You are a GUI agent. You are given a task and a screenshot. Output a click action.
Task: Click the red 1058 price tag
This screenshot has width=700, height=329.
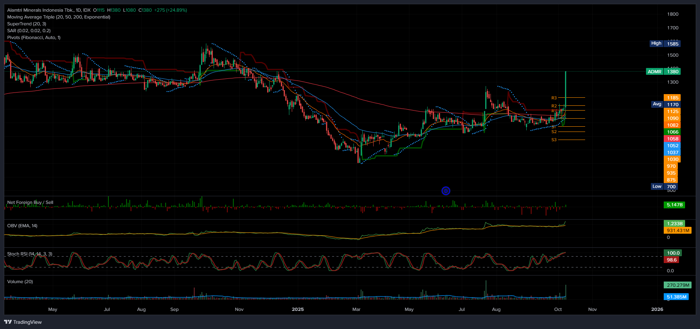point(672,139)
